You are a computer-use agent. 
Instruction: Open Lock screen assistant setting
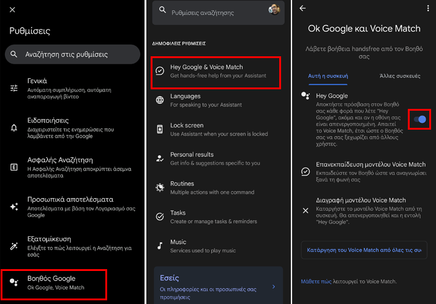pyautogui.click(x=218, y=130)
